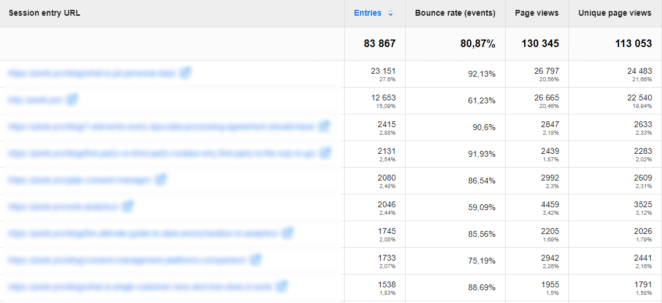Click external link icon in the 12 653 entries row

pos(71,100)
